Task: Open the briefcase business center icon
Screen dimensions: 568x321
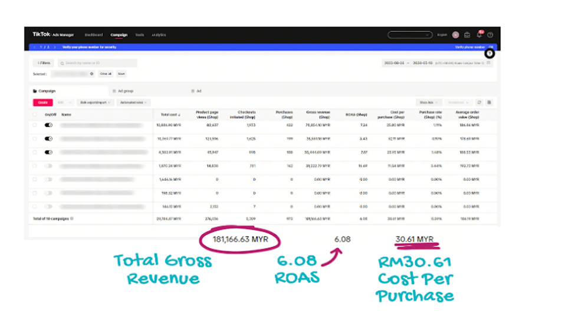Action: tap(467, 35)
